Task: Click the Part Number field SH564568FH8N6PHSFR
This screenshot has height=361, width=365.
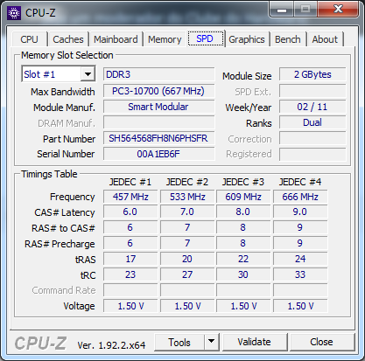Action: [158, 138]
